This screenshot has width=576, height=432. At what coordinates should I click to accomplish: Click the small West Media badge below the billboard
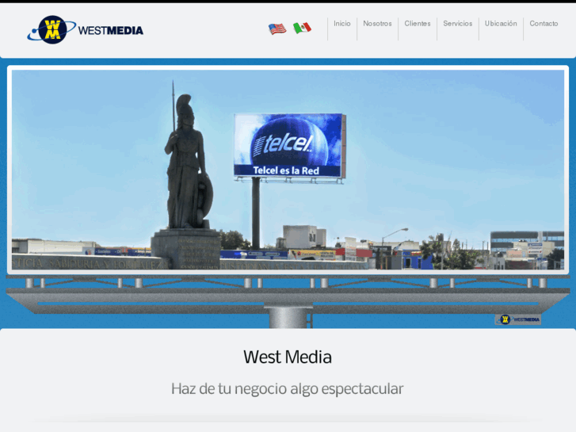(x=518, y=319)
